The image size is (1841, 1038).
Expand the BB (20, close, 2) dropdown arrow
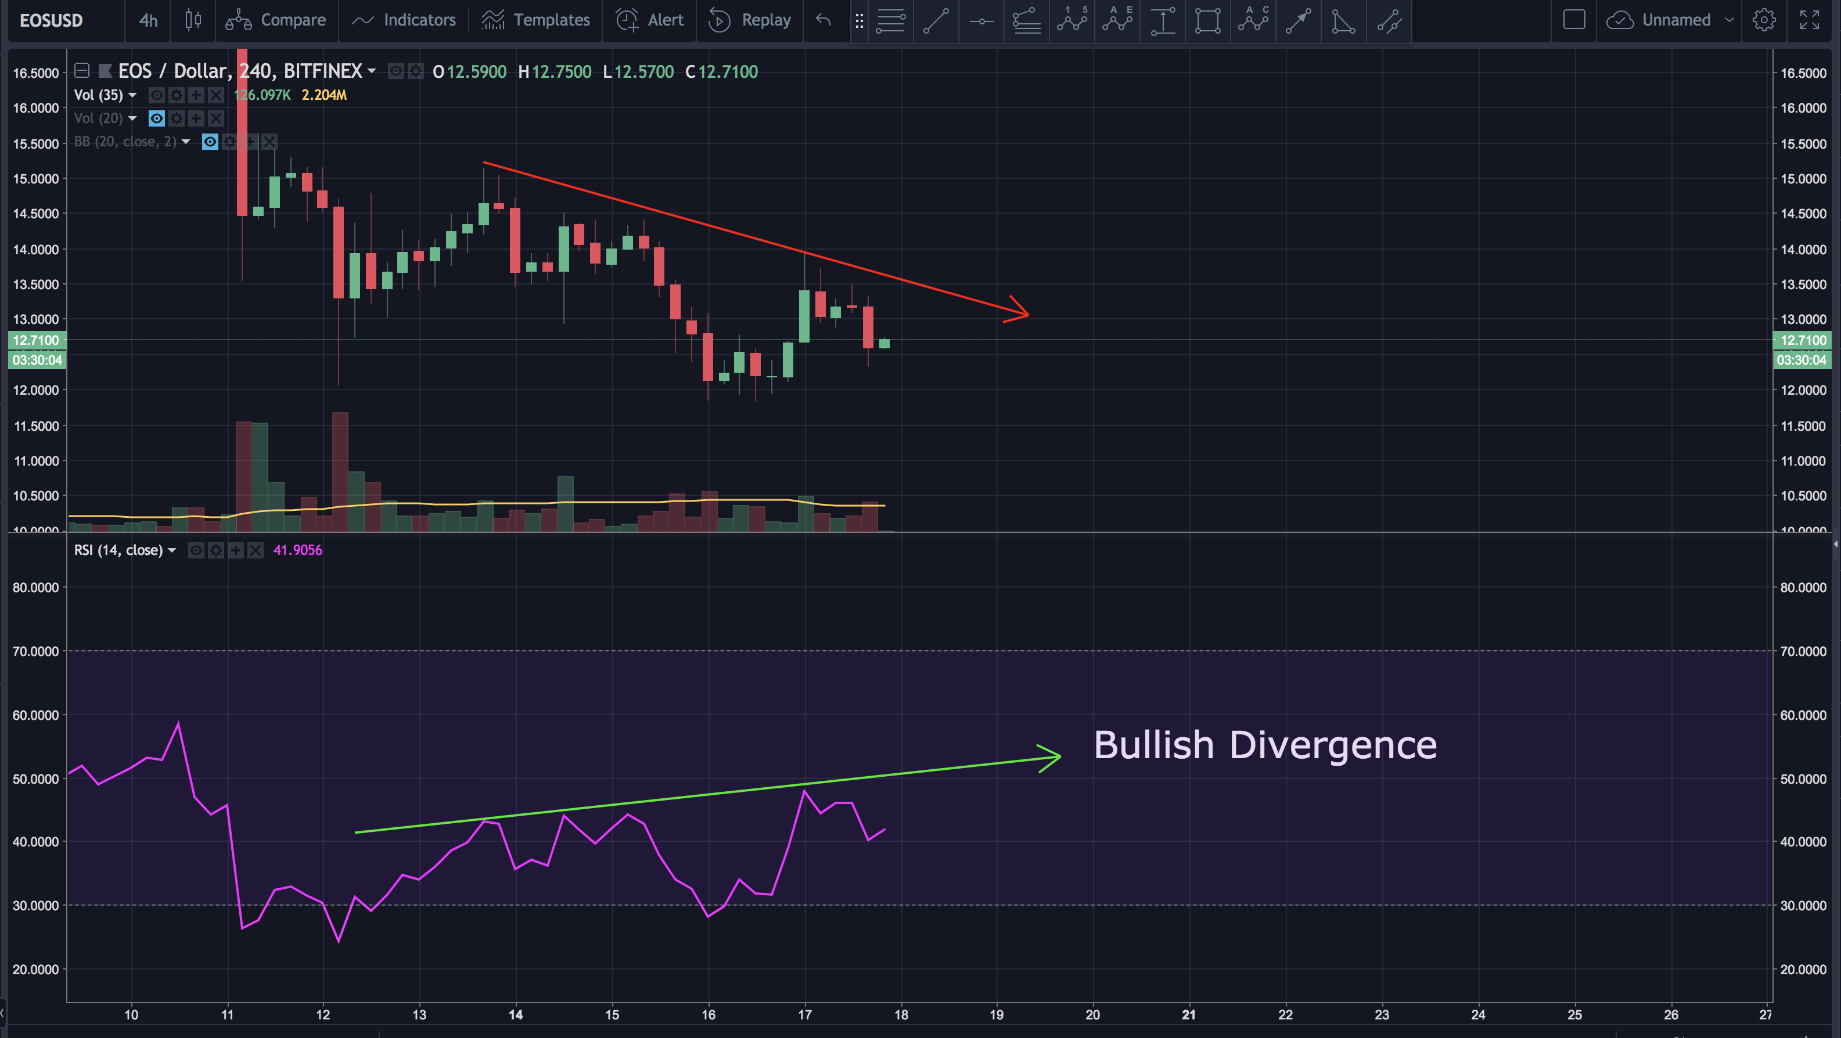click(186, 142)
